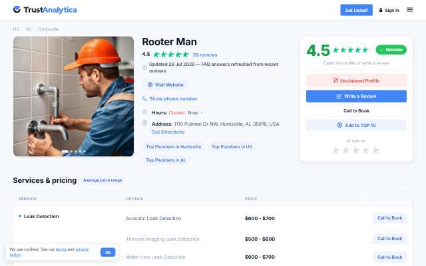Open the hamburger menu icon
Screen dimensions: 426x266
click(409, 10)
